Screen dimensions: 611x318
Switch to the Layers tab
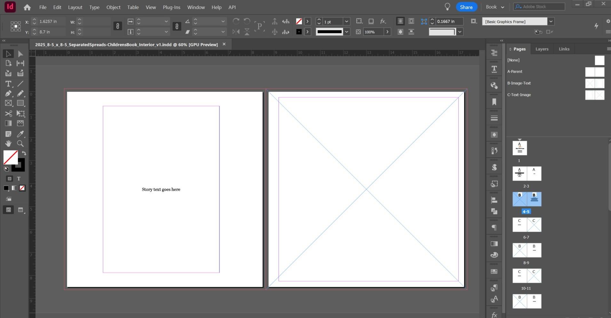pos(542,49)
